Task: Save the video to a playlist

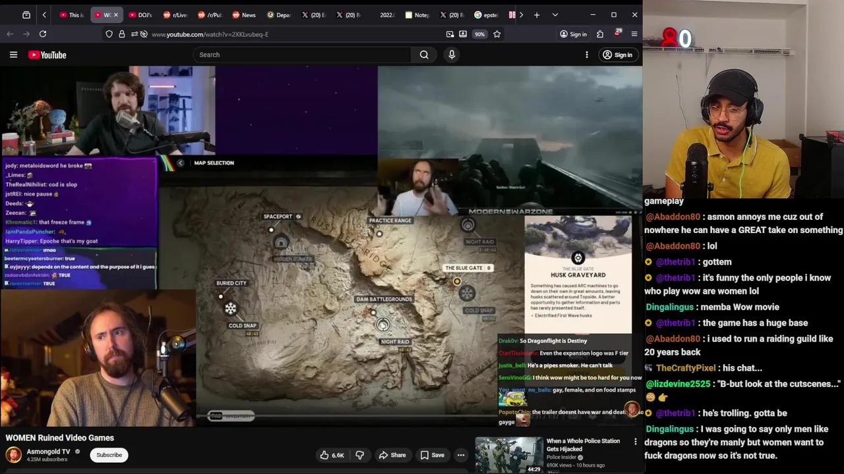Action: point(432,455)
